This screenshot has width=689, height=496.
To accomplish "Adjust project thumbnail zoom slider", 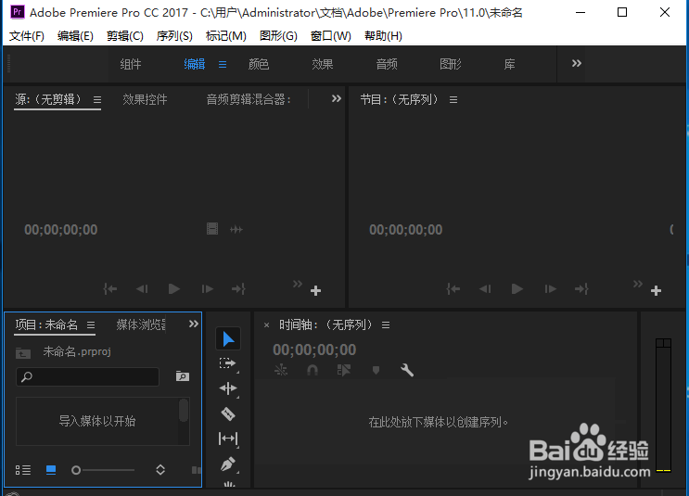I will 103,470.
